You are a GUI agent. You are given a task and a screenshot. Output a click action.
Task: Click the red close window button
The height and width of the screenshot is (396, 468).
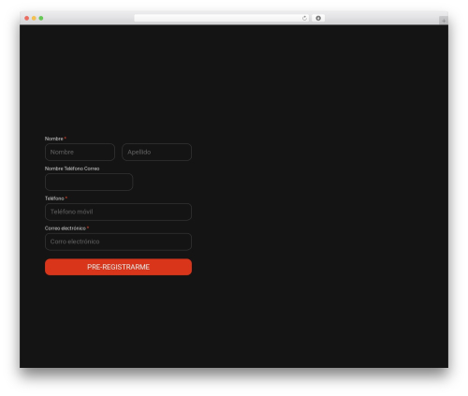pyautogui.click(x=27, y=18)
